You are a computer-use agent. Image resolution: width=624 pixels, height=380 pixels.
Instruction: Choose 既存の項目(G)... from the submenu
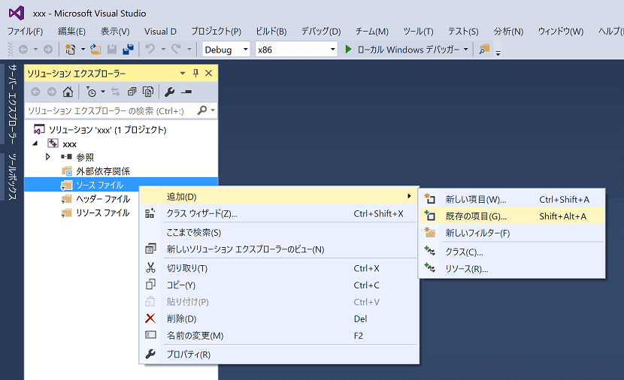512,216
